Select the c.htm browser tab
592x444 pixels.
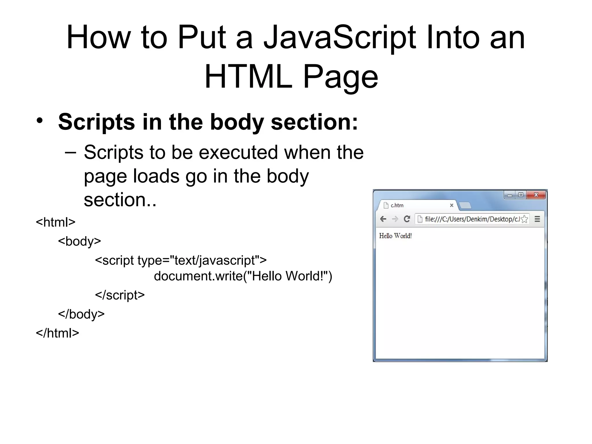coord(418,205)
